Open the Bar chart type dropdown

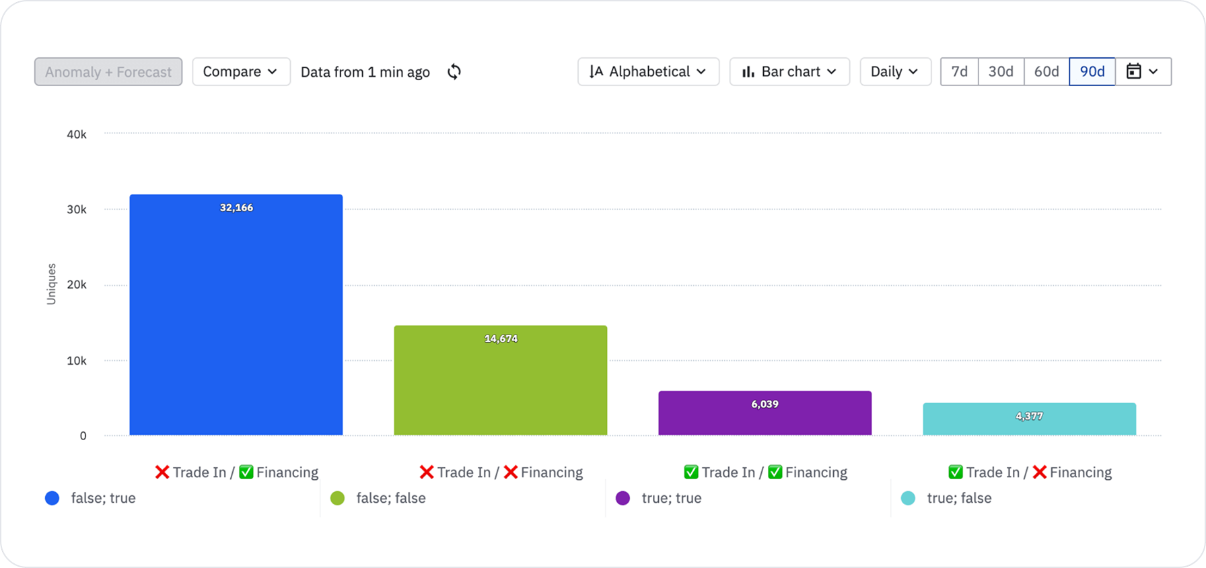[789, 72]
